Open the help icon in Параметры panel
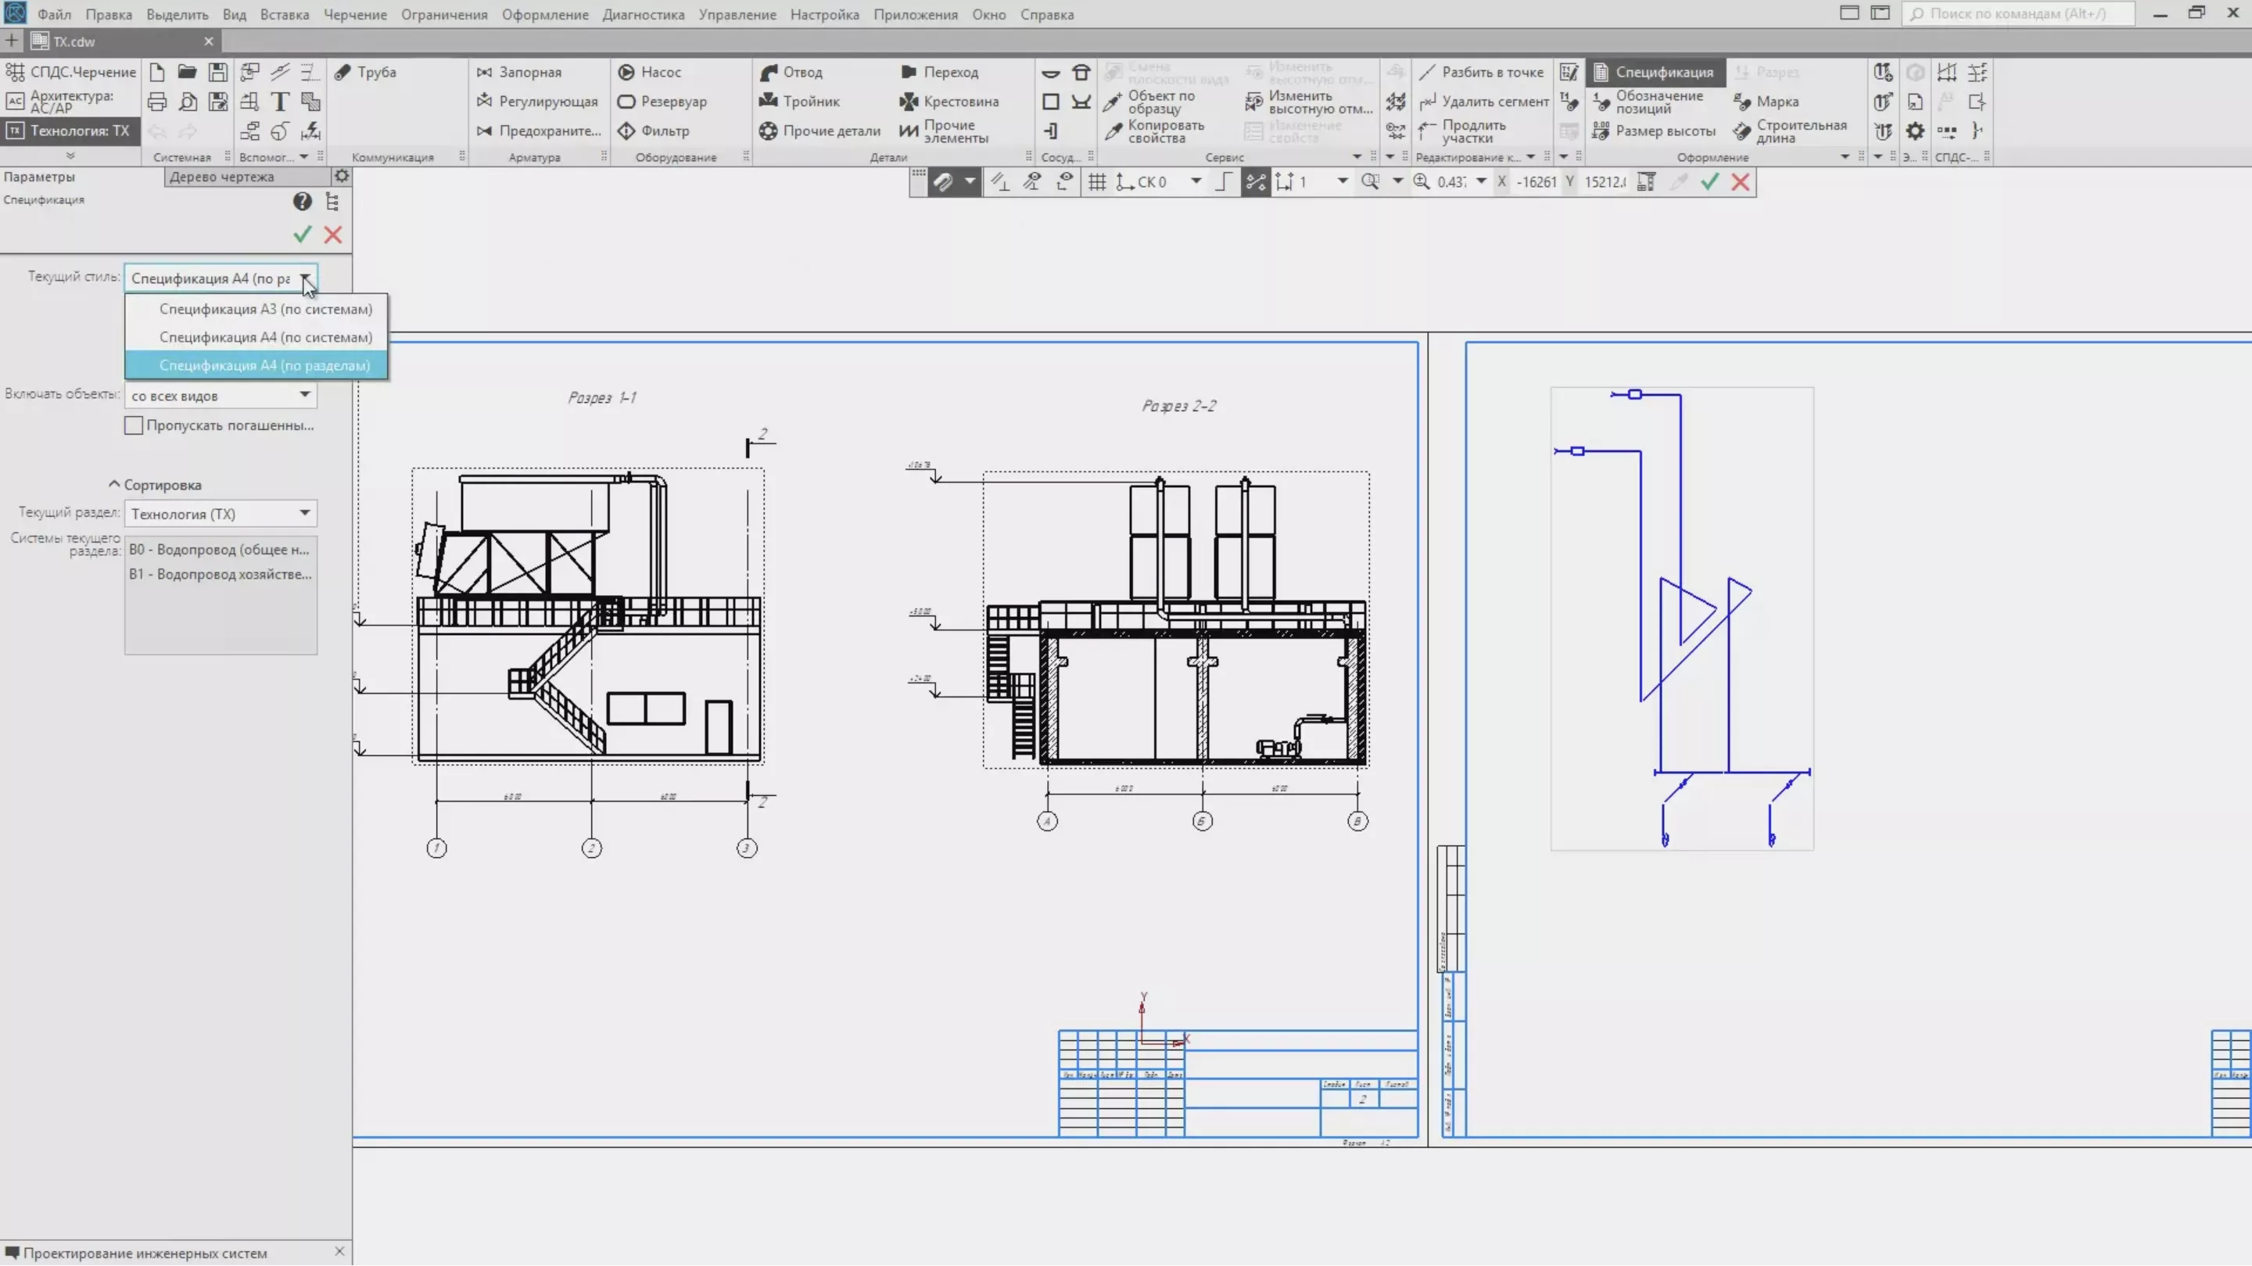Screen dimensions: 2252x1266 click(303, 202)
